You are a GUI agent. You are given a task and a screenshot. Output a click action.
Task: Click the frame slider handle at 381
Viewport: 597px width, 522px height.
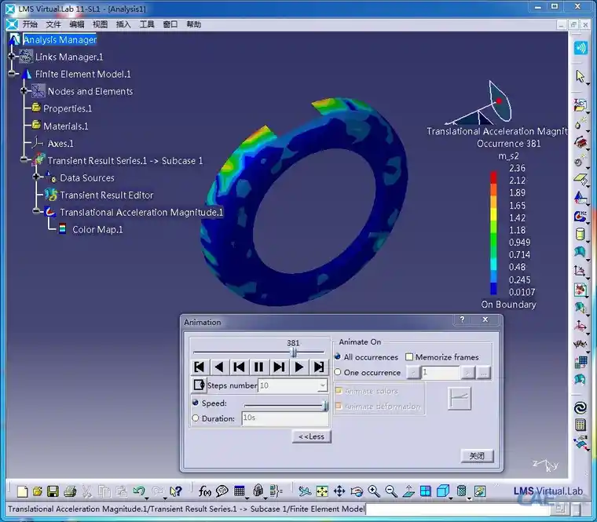coord(294,352)
